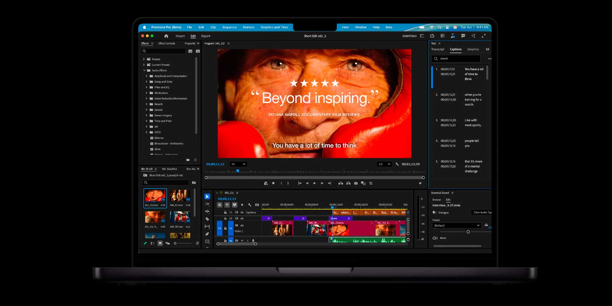Click the Export Frame camera icon
This screenshot has height=306, width=612.
(x=356, y=184)
